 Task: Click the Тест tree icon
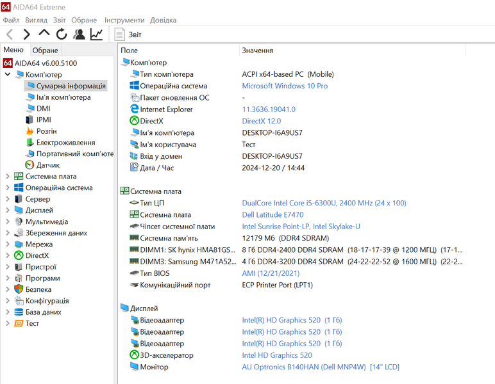pyautogui.click(x=19, y=323)
